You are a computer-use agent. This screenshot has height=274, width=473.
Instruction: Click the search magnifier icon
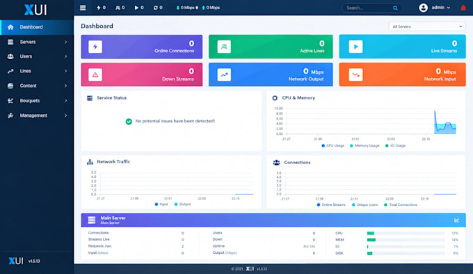click(395, 8)
